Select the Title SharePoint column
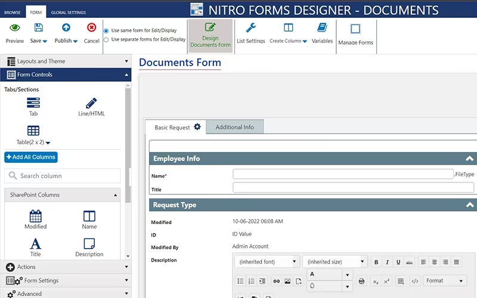Screen dimensions: 477x298 pyautogui.click(x=35, y=247)
